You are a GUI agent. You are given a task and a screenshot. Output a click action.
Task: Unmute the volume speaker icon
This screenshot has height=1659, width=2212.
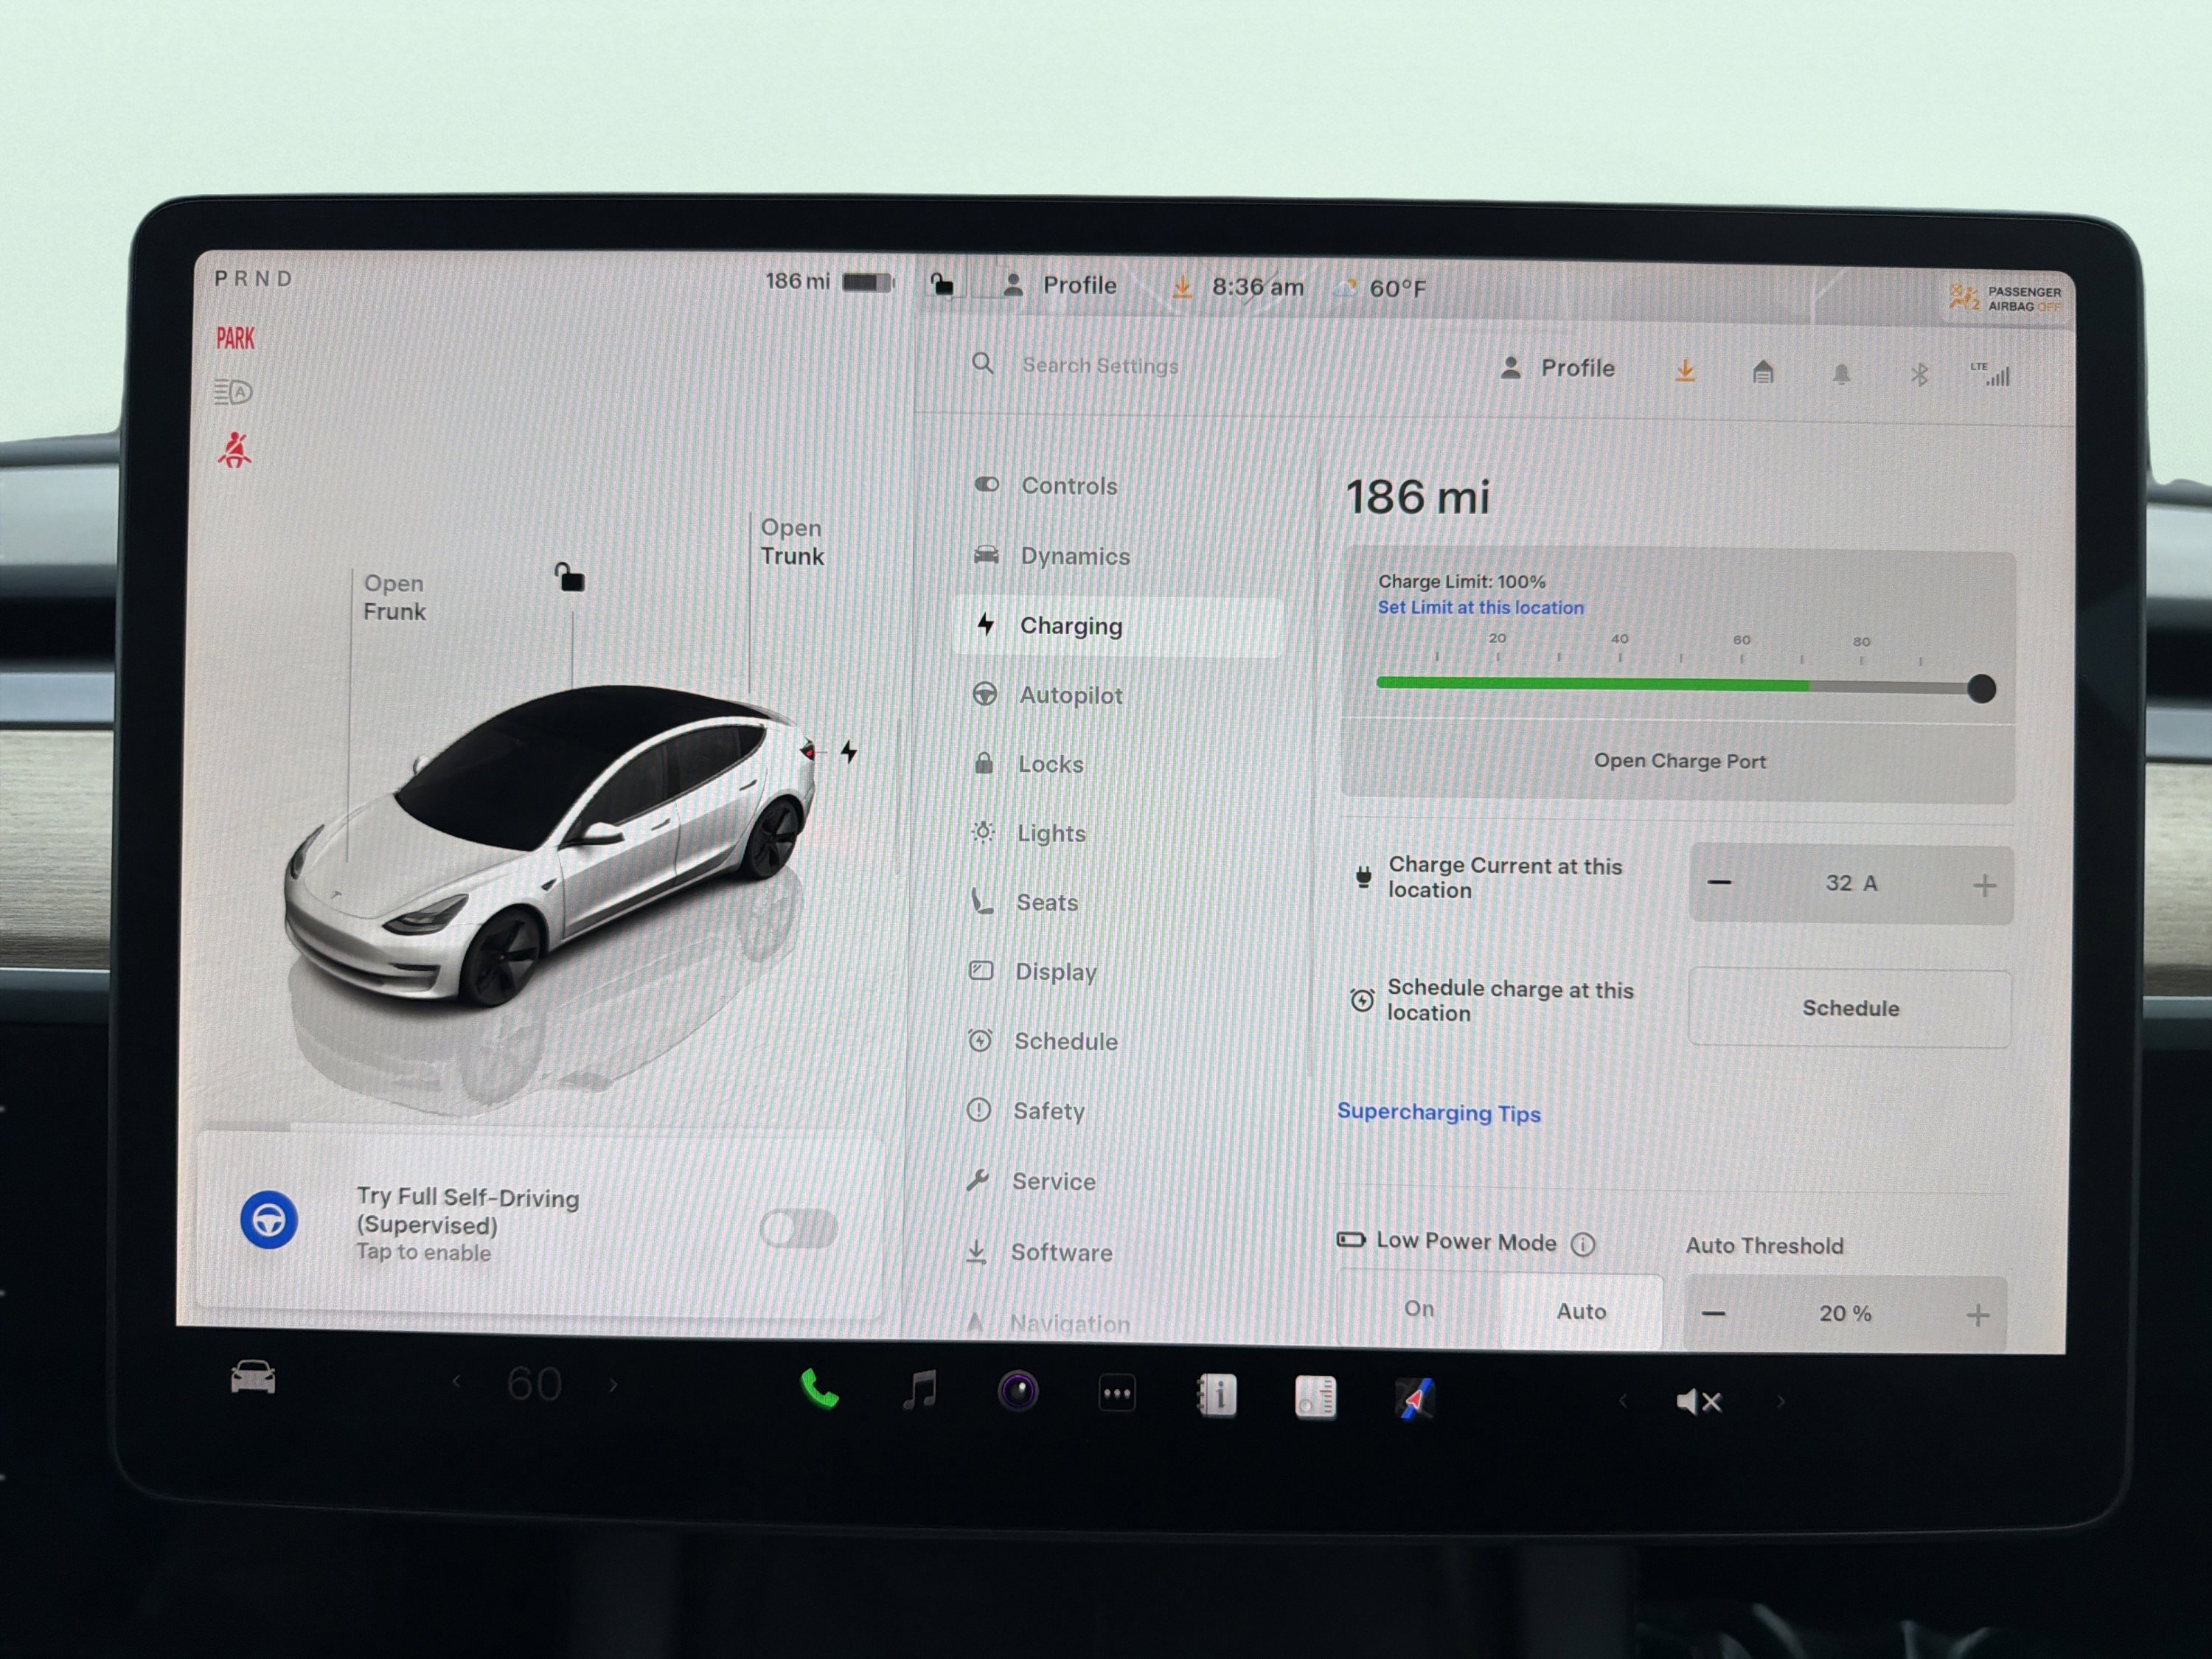[x=1698, y=1402]
